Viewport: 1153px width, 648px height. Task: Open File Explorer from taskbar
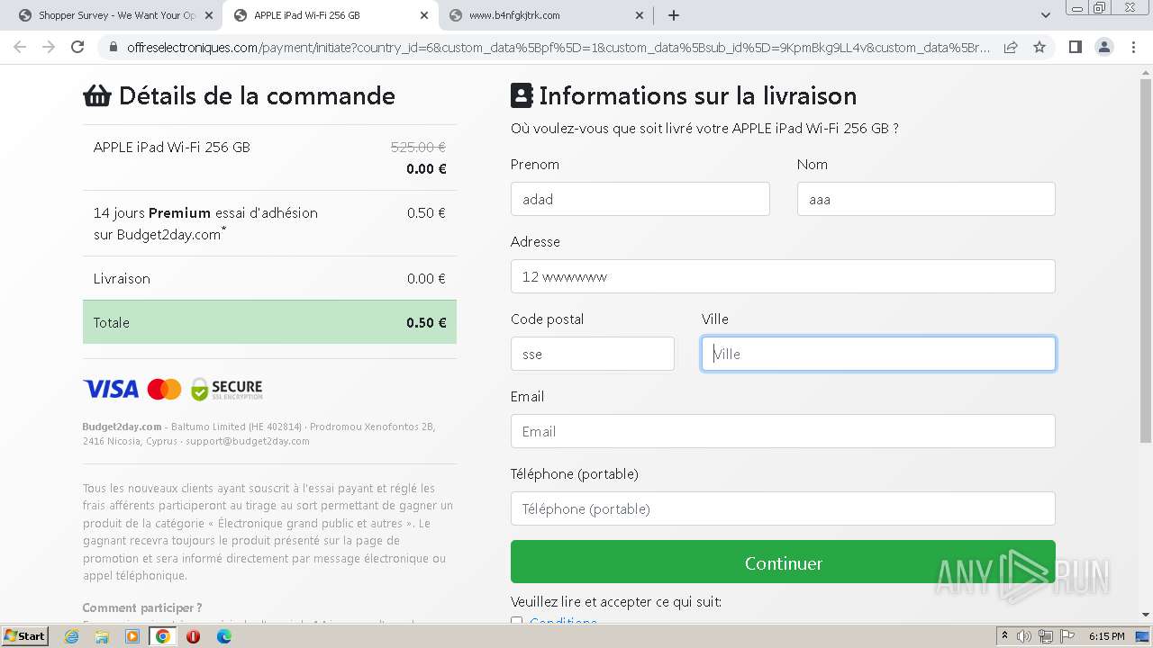(x=102, y=636)
